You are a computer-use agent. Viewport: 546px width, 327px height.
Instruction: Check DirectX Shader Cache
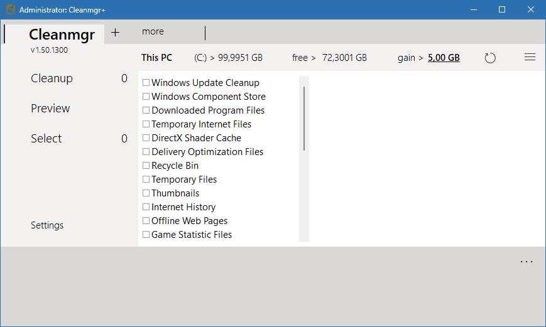[x=146, y=137]
